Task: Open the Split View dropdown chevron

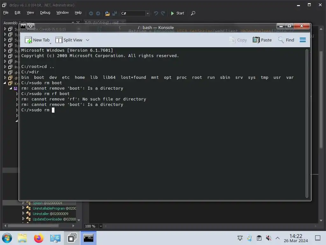Action: tap(88, 40)
